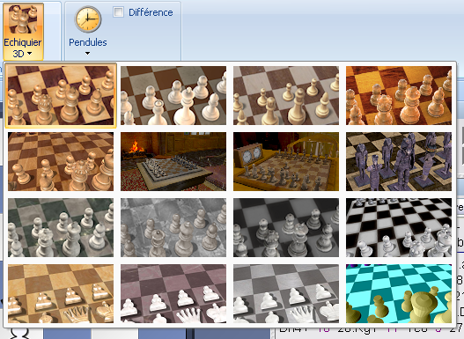
Task: Click the Echiquier 3D chess pieces icon
Action: pos(23,20)
